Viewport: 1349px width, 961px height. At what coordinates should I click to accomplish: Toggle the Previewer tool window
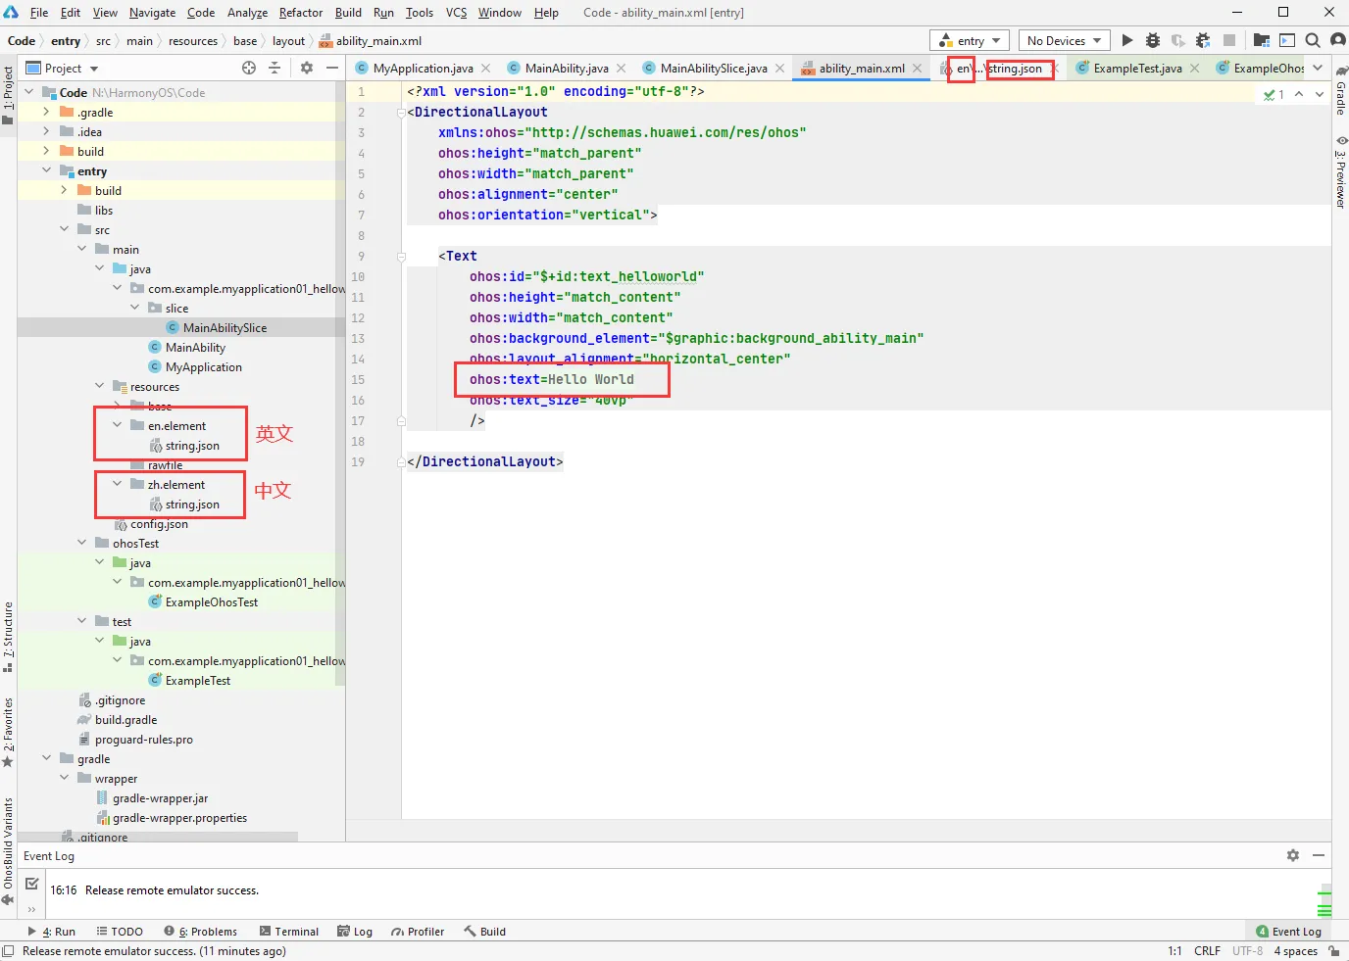[x=1340, y=171]
